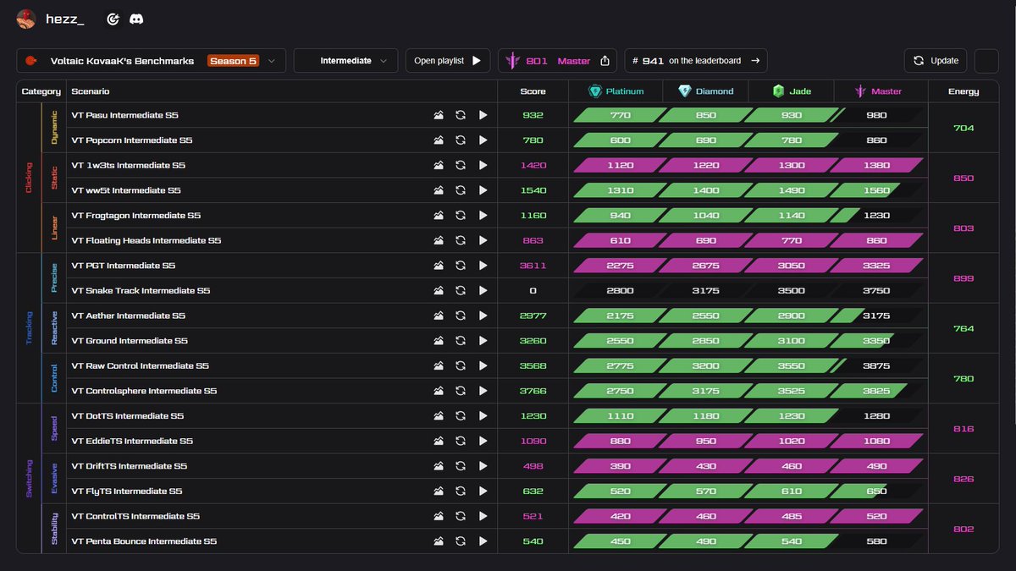Select the VT EddieTS Intermediate S5 scenario name
The height and width of the screenshot is (571, 1016).
(132, 441)
